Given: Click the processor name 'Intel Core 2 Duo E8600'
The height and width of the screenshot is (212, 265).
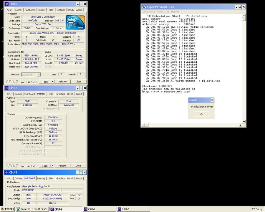Looking at the screenshot, I should pyautogui.click(x=43, y=17).
